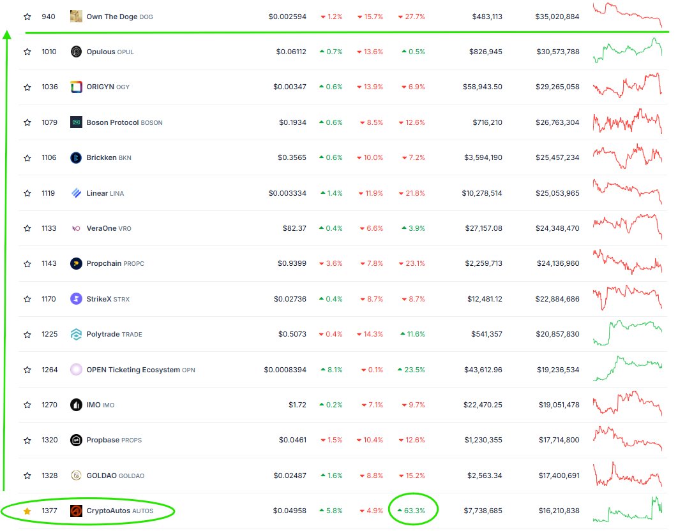Open Propchain PROPC coin page
Screen dimensions: 678x531
[x=116, y=263]
